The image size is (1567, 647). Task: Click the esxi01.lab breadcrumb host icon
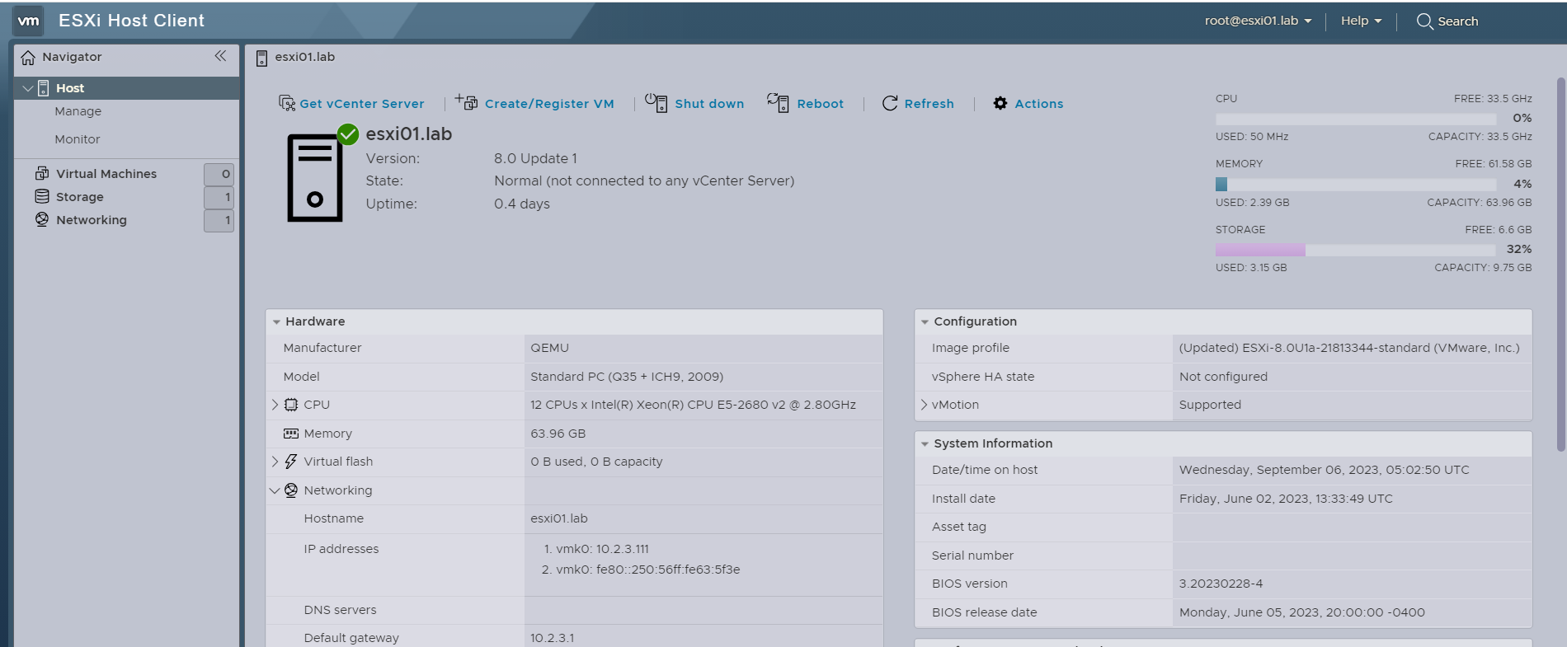pyautogui.click(x=261, y=58)
